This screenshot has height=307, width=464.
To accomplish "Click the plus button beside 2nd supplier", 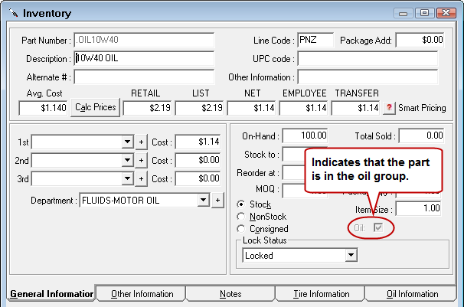I will coord(141,160).
